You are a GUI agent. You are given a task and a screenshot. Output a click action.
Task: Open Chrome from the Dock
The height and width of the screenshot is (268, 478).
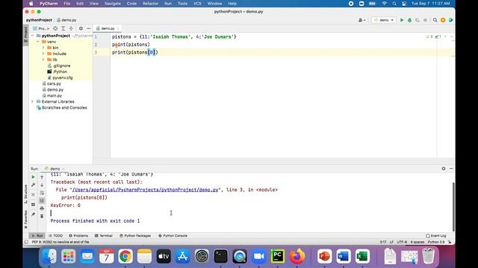point(125,256)
